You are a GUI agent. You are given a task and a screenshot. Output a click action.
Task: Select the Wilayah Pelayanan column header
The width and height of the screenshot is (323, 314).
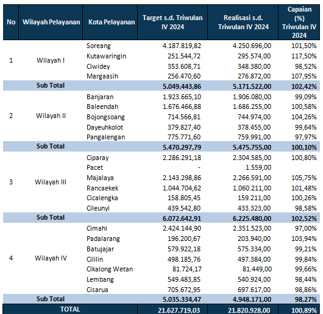pos(51,22)
